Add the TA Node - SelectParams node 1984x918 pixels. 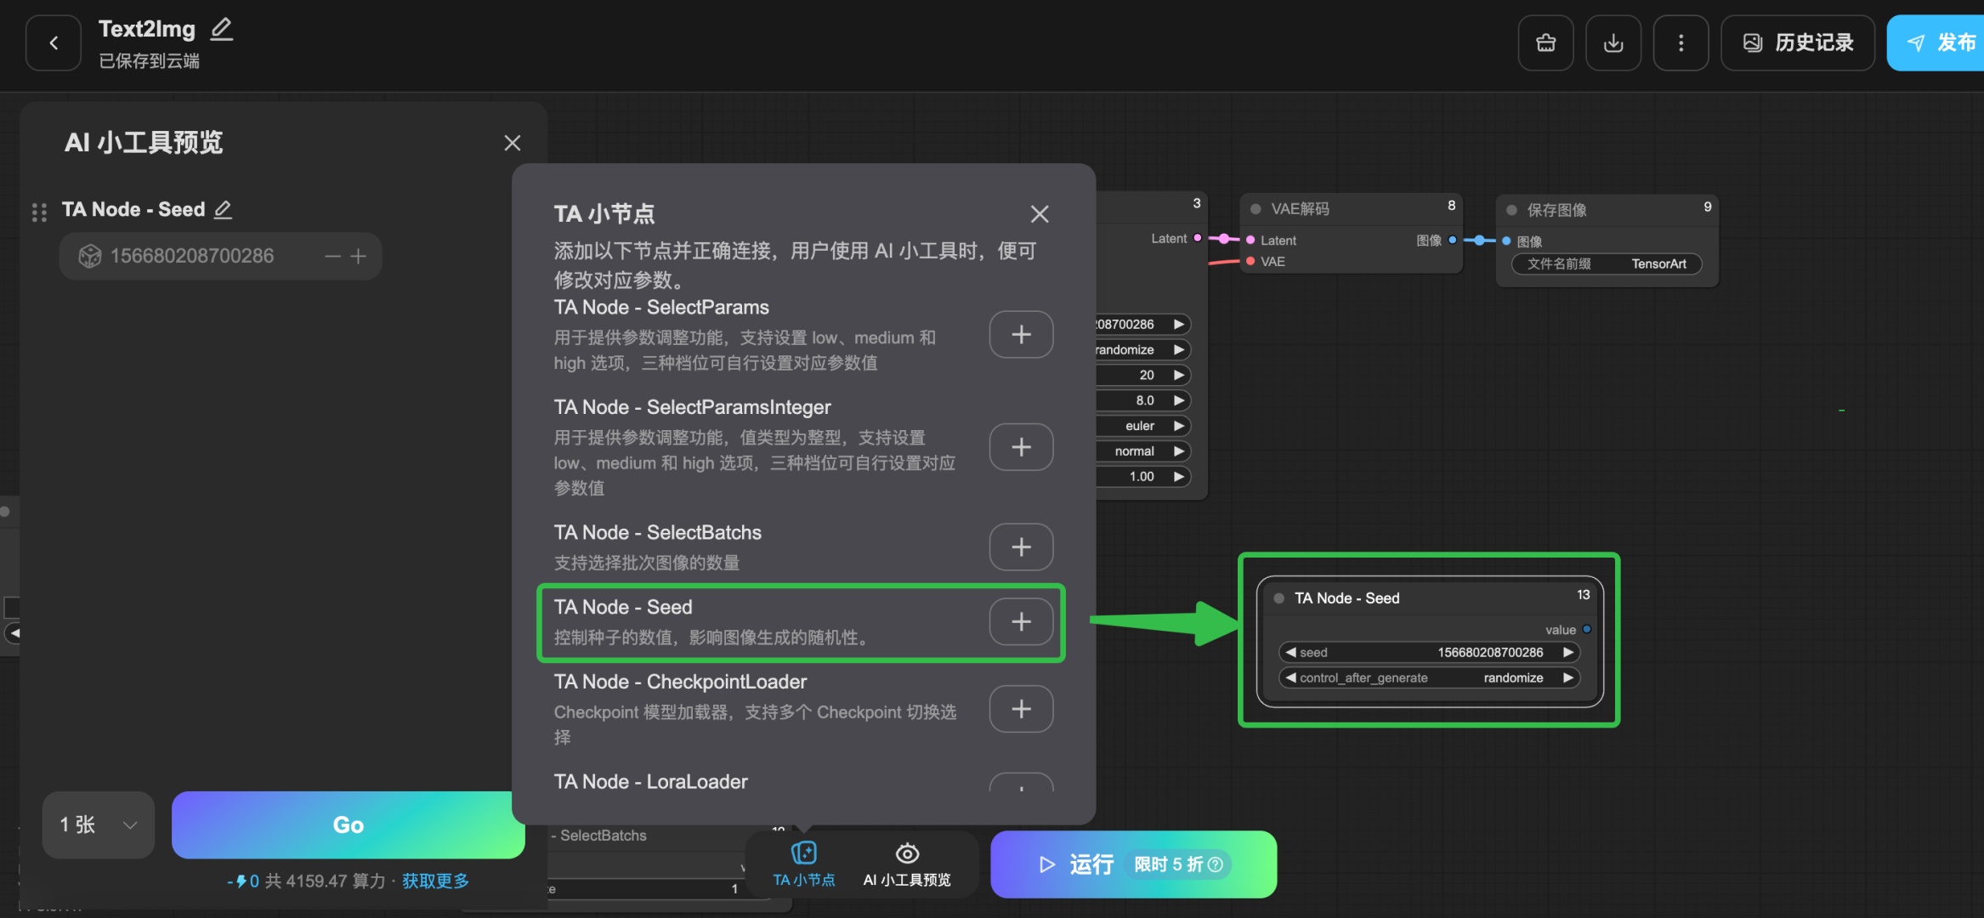click(1021, 335)
